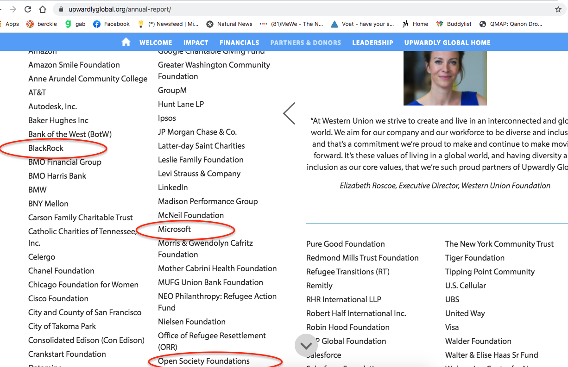Screen dimensions: 568x367
Task: Click "Amazon Smile Foundation" in donor list
Action: tap(74, 65)
